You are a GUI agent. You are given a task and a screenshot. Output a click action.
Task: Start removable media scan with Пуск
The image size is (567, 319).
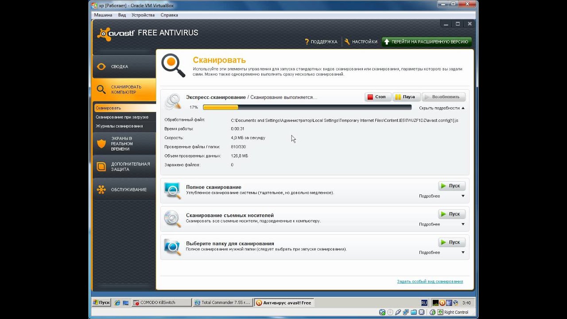tap(452, 214)
